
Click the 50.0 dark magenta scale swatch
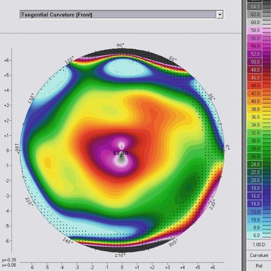point(255,62)
